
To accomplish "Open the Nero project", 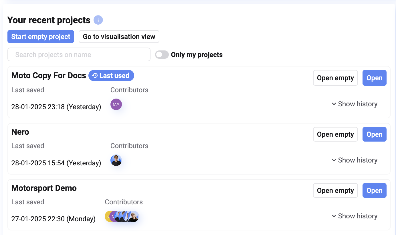I will (374, 134).
